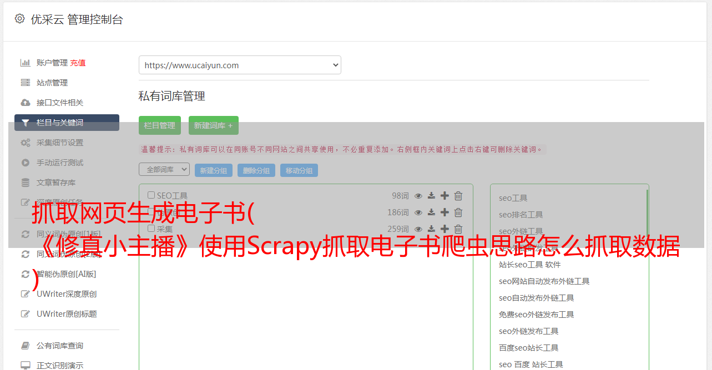Click keyword '免费seo外链发布工具'
This screenshot has width=712, height=370.
point(537,315)
